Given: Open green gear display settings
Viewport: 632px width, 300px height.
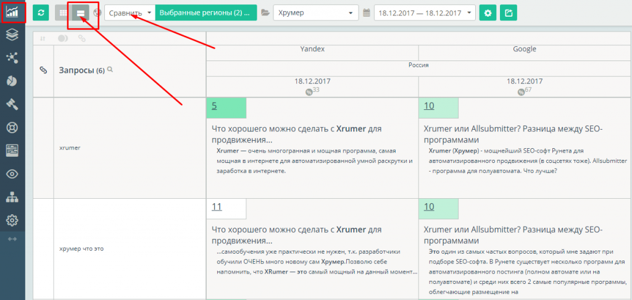Looking at the screenshot, I should pos(488,12).
